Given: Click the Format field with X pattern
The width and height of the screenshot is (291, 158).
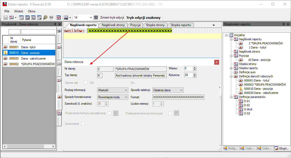Looking at the screenshot, I should pos(178,97).
